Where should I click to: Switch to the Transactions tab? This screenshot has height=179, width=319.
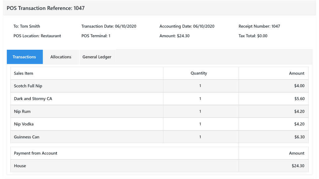tap(24, 57)
